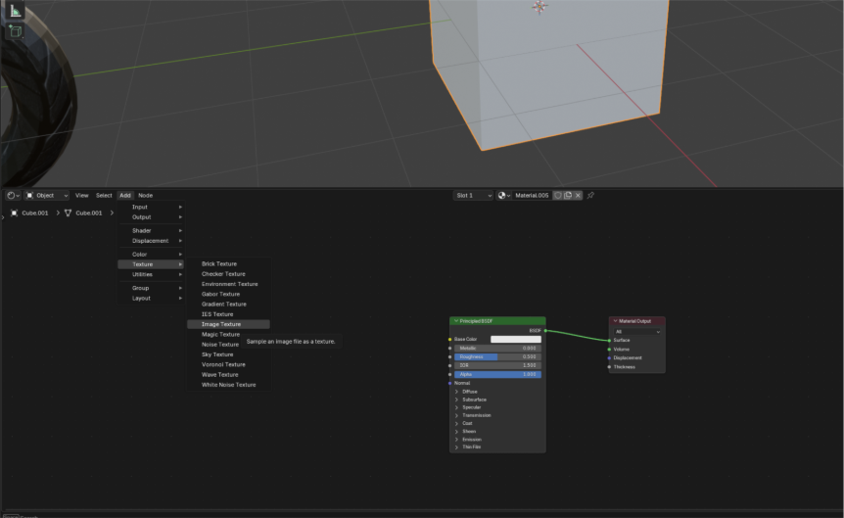Image resolution: width=844 pixels, height=518 pixels.
Task: Open the Material Output target dropdown 'All'
Action: click(637, 331)
